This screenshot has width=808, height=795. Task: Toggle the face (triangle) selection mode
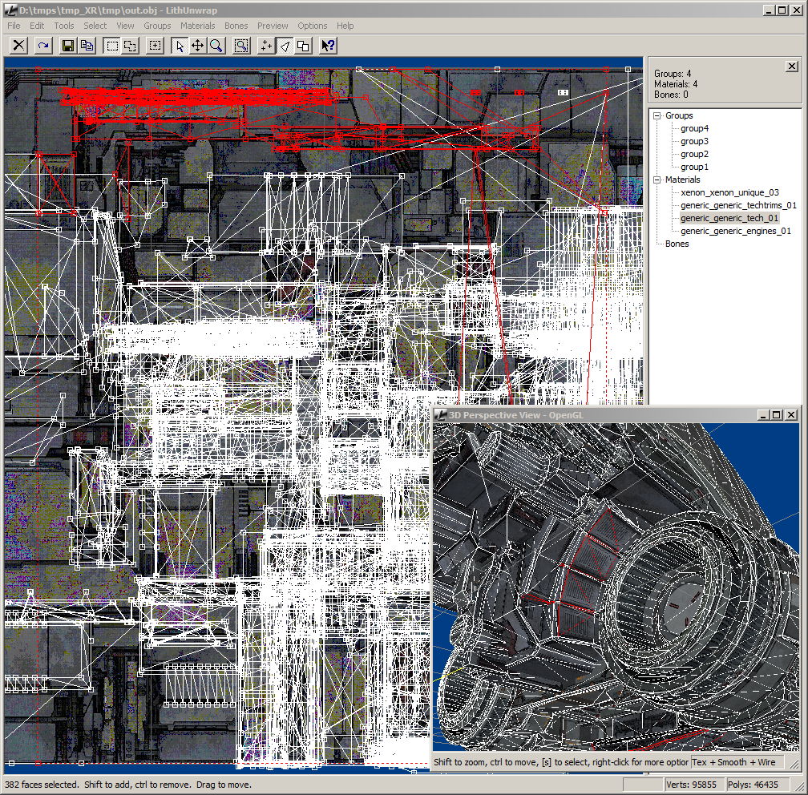tap(285, 46)
